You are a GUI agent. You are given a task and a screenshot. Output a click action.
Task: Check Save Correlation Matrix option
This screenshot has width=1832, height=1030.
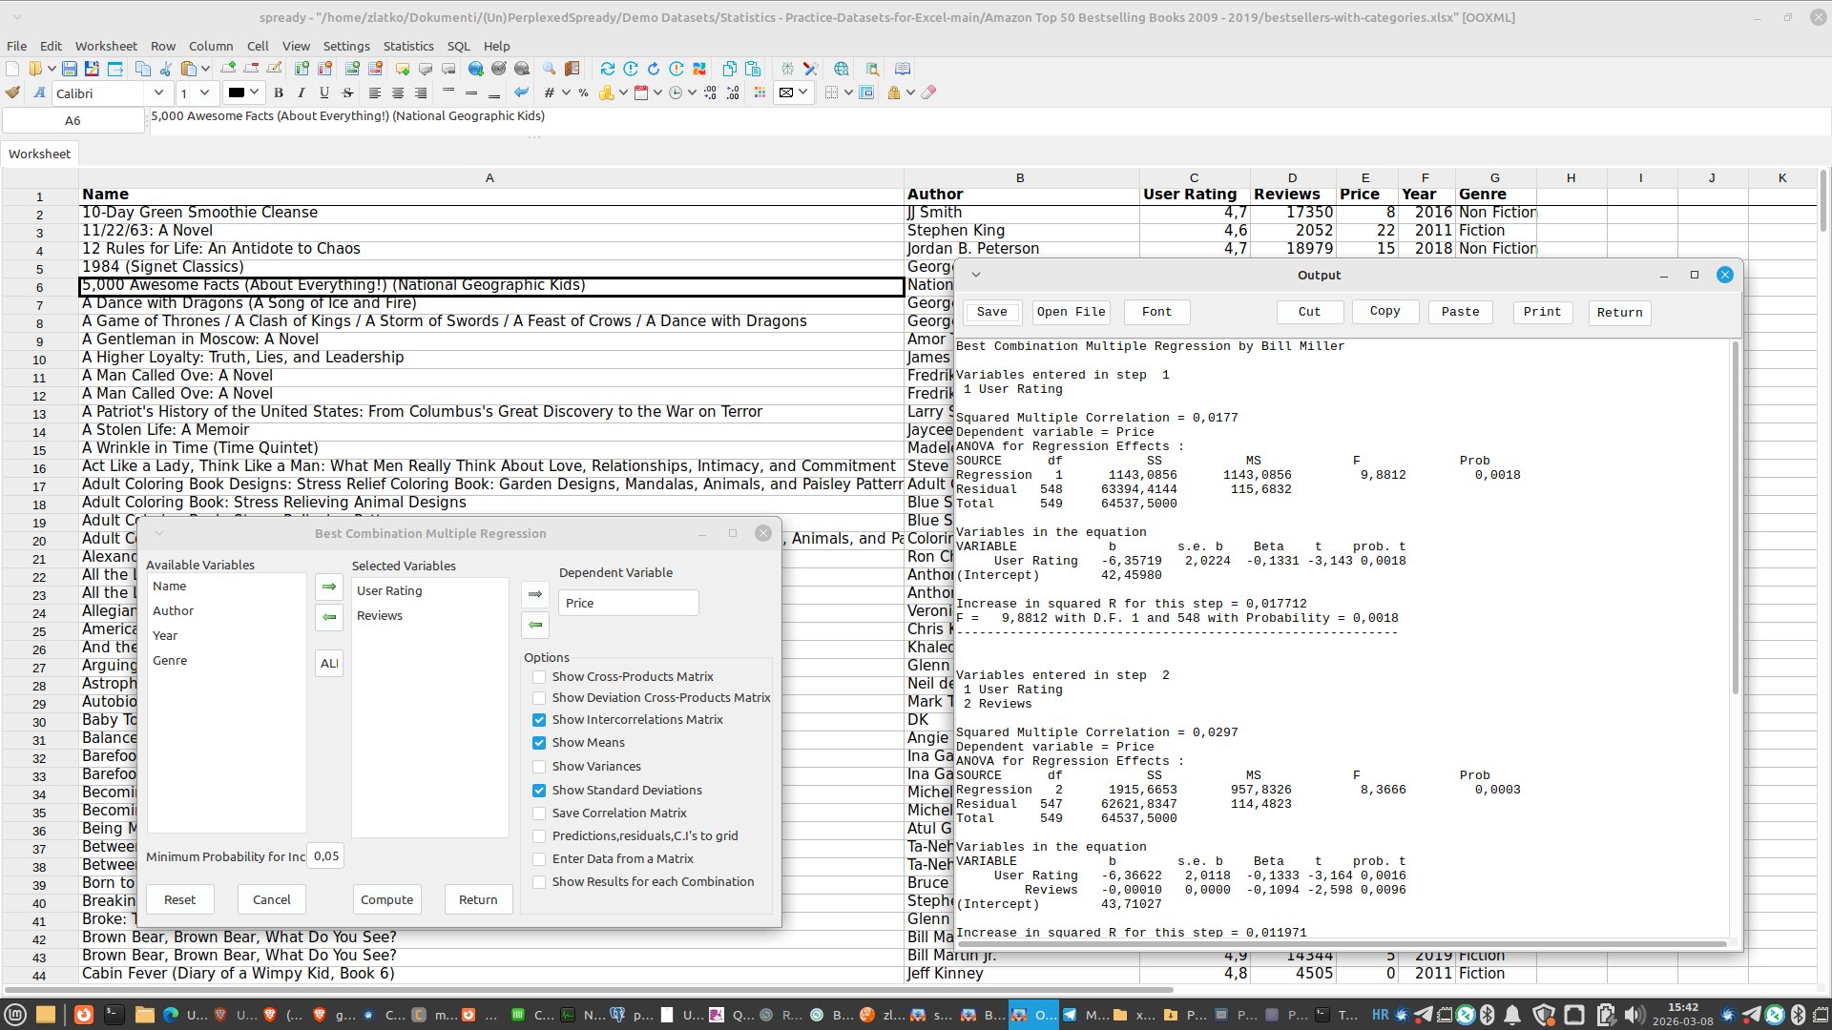(539, 814)
